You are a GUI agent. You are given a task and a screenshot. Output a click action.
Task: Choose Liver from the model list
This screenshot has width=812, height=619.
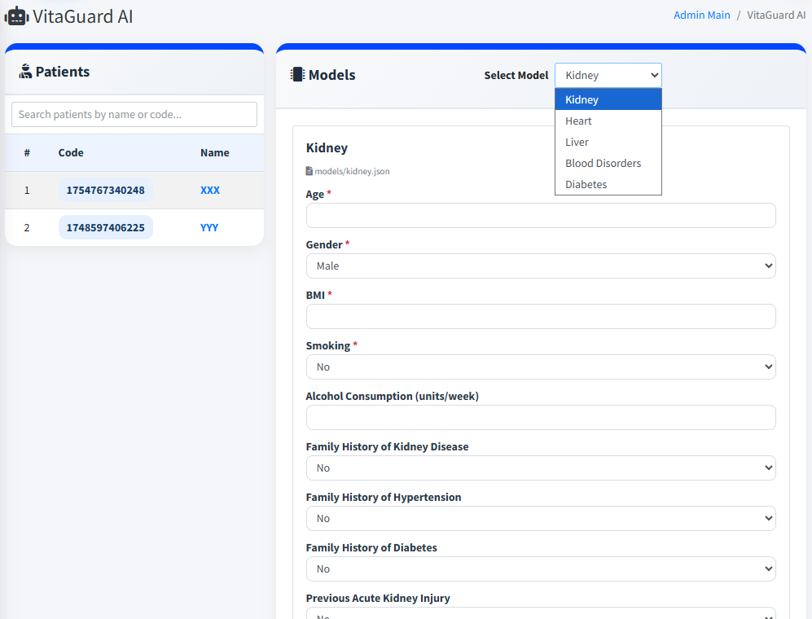coord(577,142)
